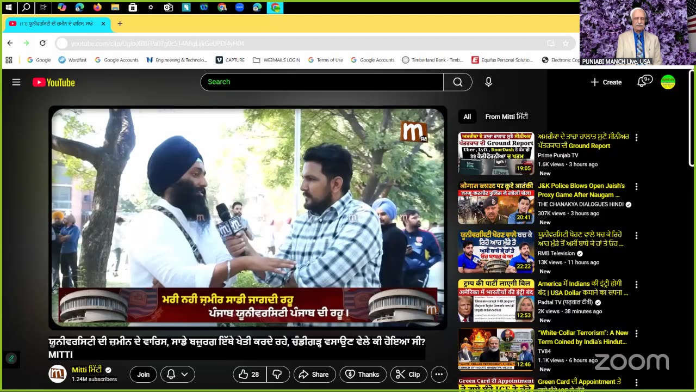Open THE CHANAKYA DIALOGUES HINDI channel name
This screenshot has width=696, height=392.
coord(580,204)
